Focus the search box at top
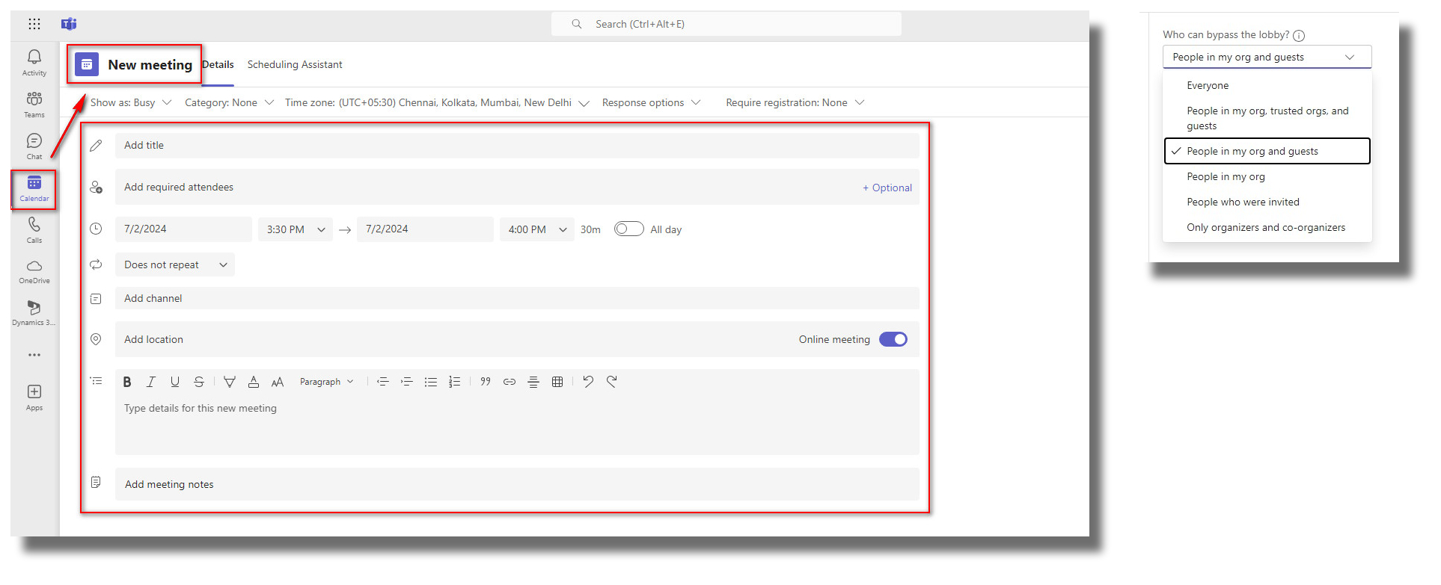The width and height of the screenshot is (1441, 585). (x=726, y=24)
